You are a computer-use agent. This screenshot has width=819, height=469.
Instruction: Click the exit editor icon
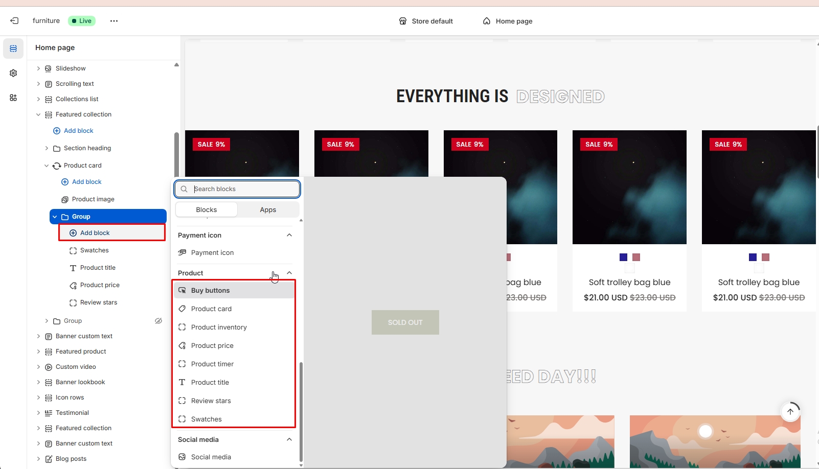click(14, 21)
